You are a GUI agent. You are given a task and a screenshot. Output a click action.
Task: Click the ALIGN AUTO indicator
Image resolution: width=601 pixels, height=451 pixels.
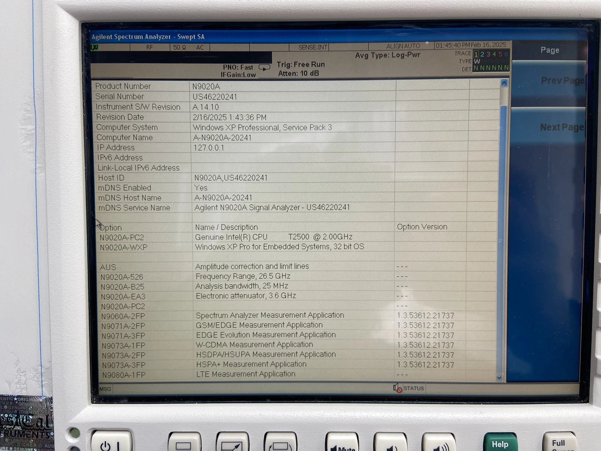click(x=403, y=46)
